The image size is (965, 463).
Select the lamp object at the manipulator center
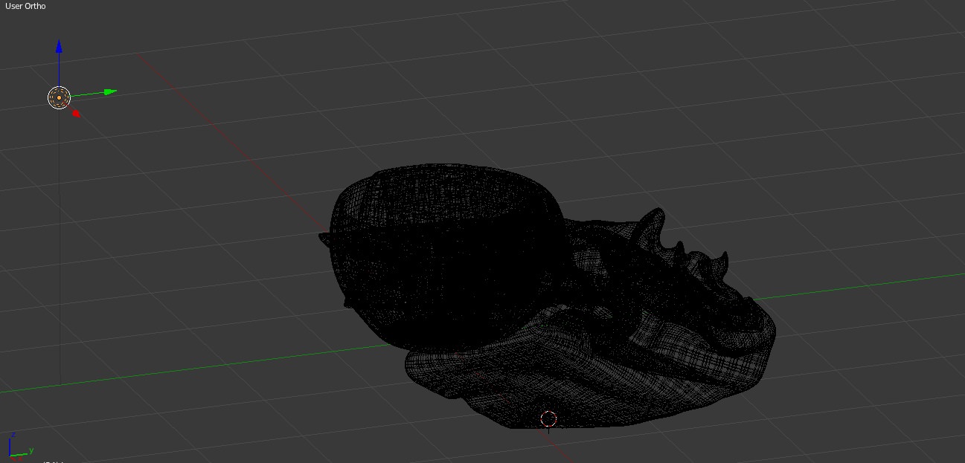59,97
